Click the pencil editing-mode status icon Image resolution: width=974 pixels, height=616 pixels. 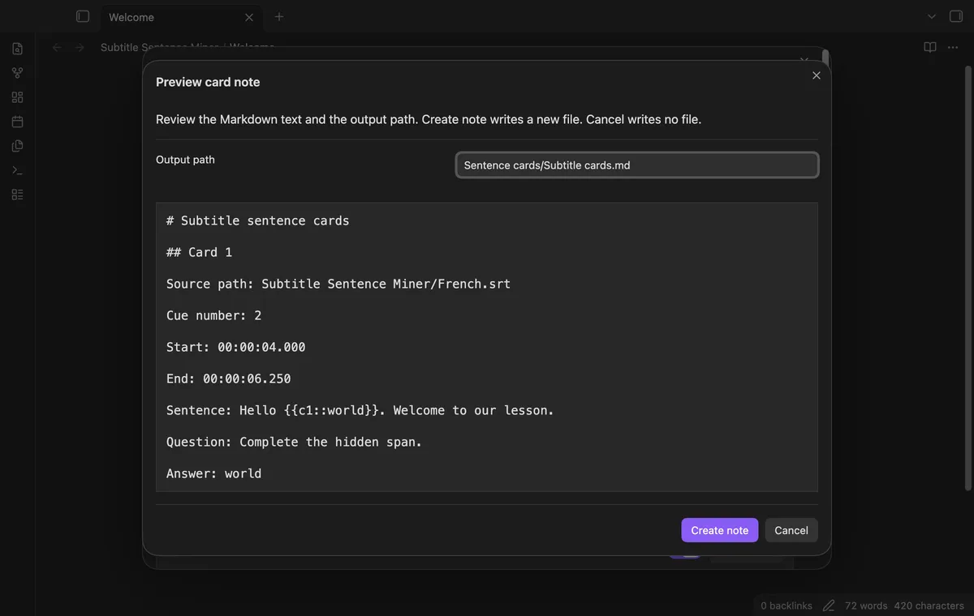click(x=829, y=605)
